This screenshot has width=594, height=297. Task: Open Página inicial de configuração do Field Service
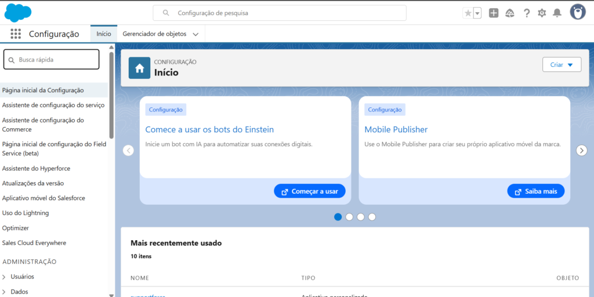coord(54,149)
